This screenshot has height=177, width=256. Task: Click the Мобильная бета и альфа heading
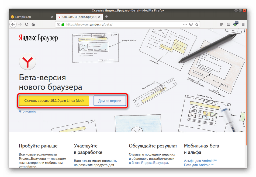coord(202,149)
